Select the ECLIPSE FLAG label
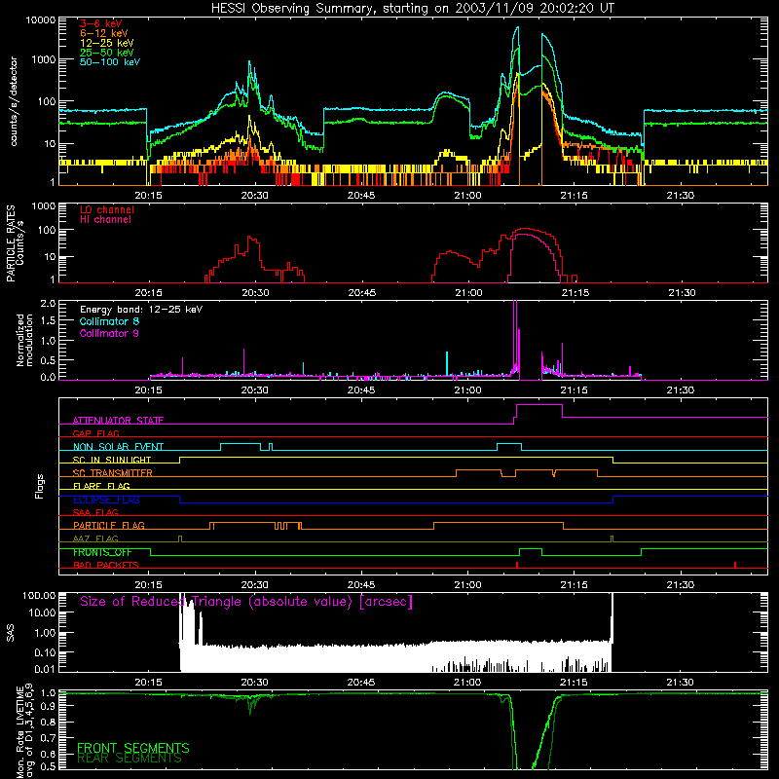 click(x=106, y=500)
